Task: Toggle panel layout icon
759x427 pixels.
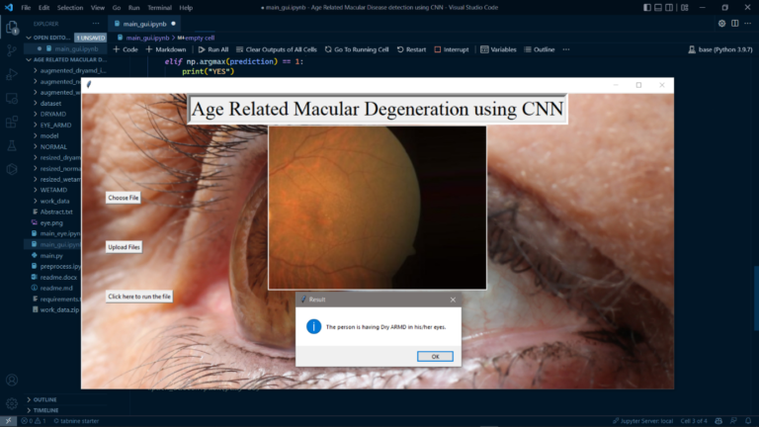Action: [x=658, y=8]
